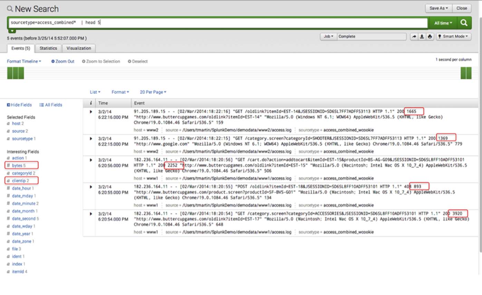
Task: Expand the first event at 6:22:16 PM
Action: [91, 112]
